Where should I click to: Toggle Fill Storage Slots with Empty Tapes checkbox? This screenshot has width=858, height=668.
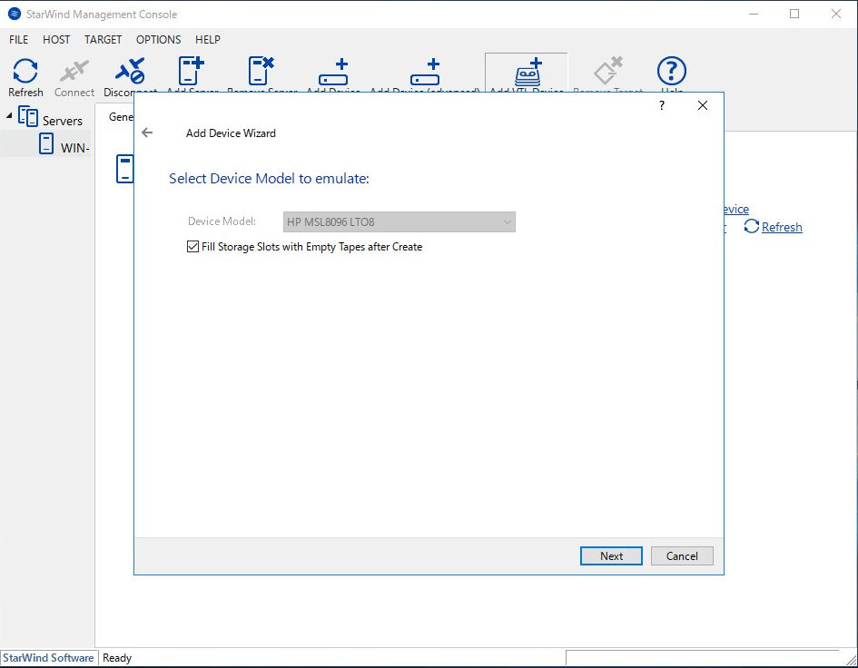192,247
